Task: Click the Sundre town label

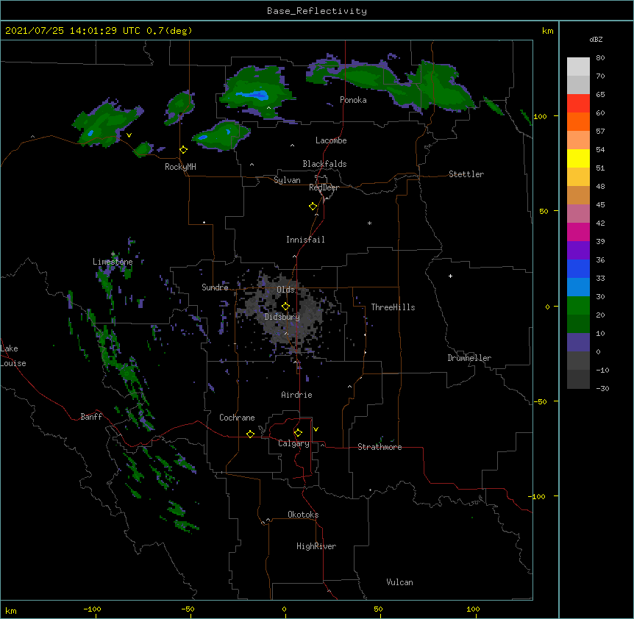Action: coord(215,287)
